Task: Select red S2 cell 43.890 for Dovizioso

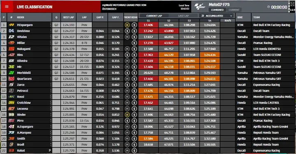Action: point(169,31)
